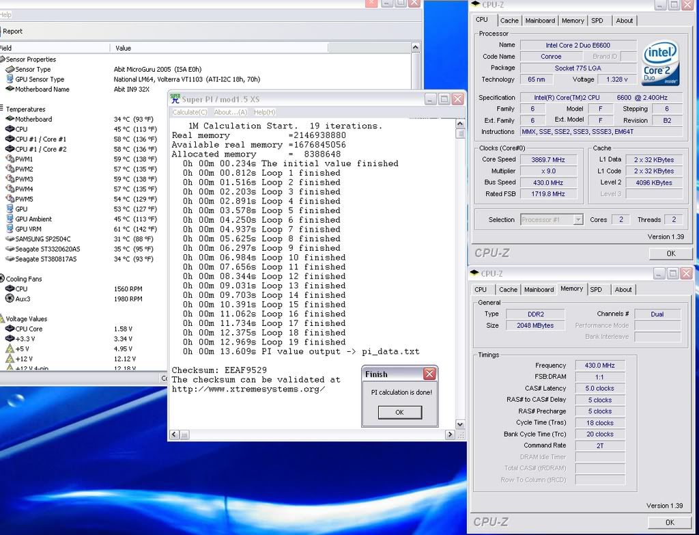Image resolution: width=699 pixels, height=535 pixels.
Task: Open Help(H) menu in Super PI
Action: pyautogui.click(x=264, y=112)
